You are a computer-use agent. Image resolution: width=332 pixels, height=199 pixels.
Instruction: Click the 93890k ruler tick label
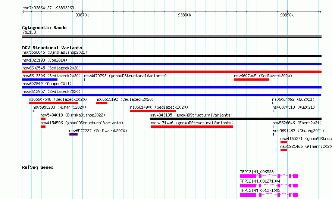click(287, 15)
